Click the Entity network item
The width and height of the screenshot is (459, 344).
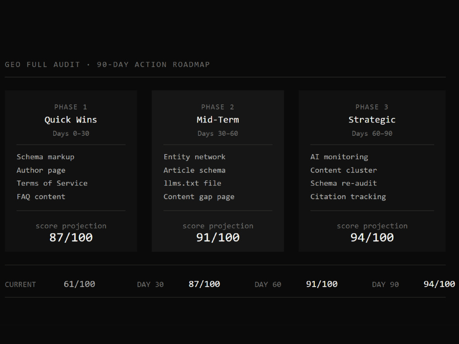coord(195,157)
